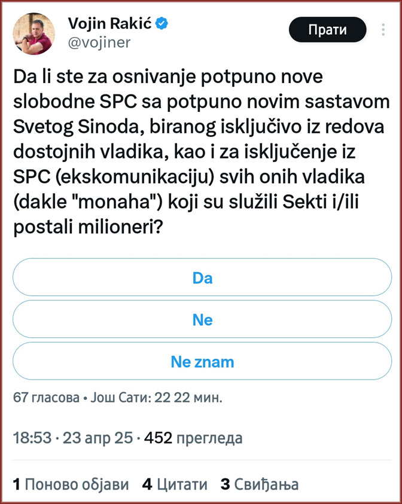The width and height of the screenshot is (402, 504).
Task: Show the 1 Поново објави reposts list
Action: tap(71, 484)
